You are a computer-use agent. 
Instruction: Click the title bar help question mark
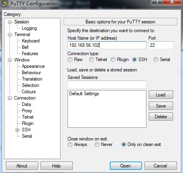(157, 2)
